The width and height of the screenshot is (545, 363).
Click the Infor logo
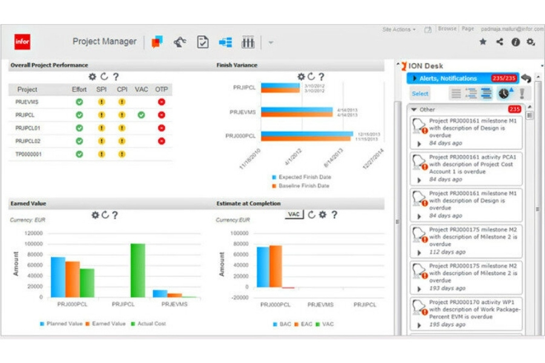click(x=22, y=42)
